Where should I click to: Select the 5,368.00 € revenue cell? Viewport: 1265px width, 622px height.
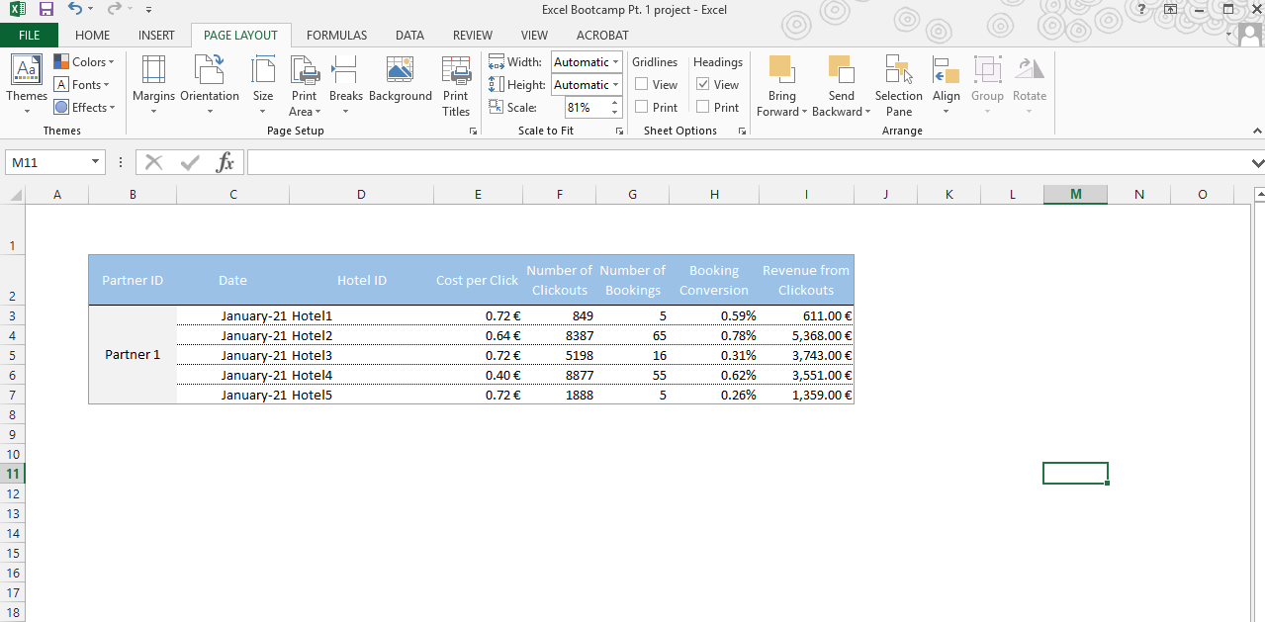pyautogui.click(x=806, y=335)
